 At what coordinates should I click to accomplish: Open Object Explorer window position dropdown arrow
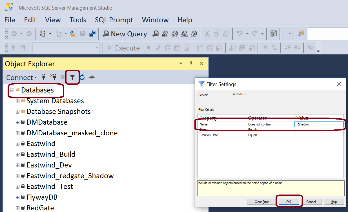181,64
